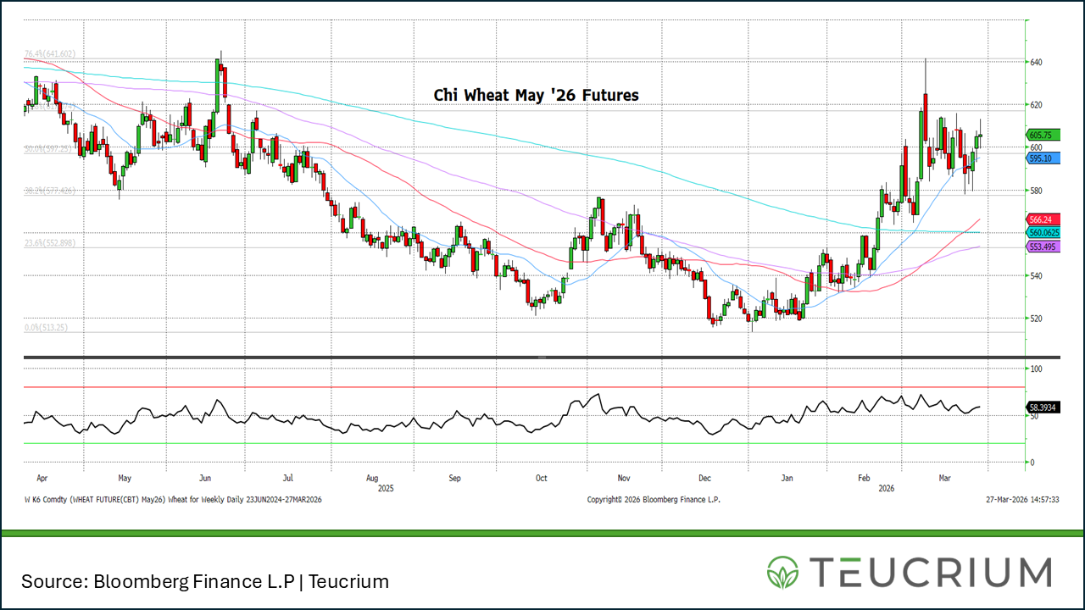
Task: Click the 23.6% Fibonacci retracement label
Action: click(50, 243)
